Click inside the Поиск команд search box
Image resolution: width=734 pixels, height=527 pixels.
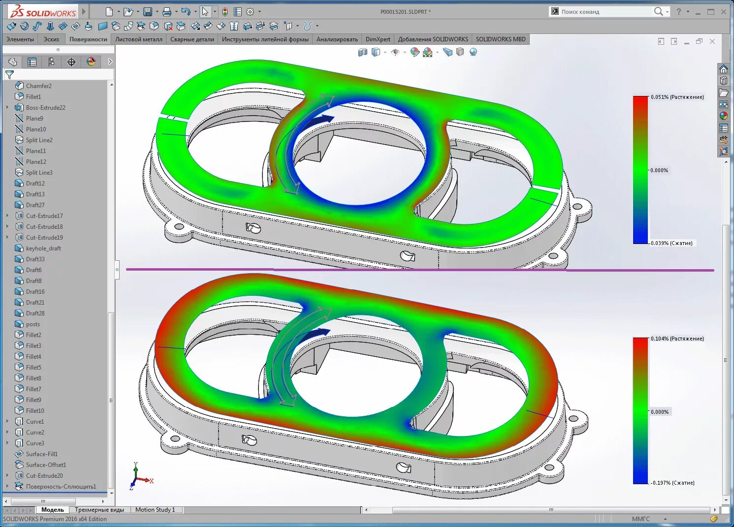tap(606, 11)
